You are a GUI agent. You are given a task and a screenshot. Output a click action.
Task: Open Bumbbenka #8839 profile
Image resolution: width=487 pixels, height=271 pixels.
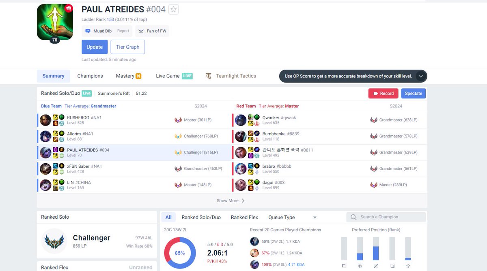click(x=281, y=134)
